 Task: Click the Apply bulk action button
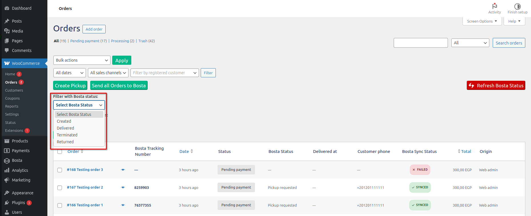pos(122,60)
